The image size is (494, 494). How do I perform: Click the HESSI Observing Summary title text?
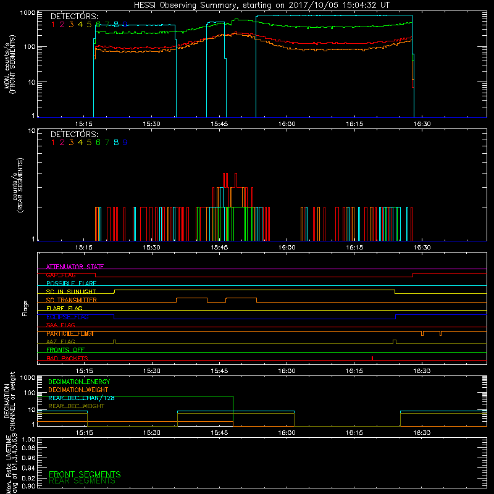click(261, 6)
